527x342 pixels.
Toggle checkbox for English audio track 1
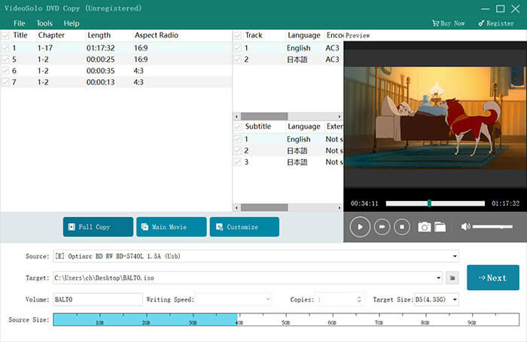tap(238, 47)
